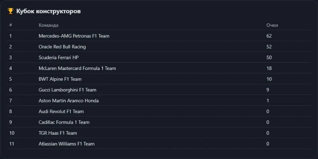Click Red Bull points value 52
This screenshot has height=159, width=318.
pyautogui.click(x=269, y=47)
